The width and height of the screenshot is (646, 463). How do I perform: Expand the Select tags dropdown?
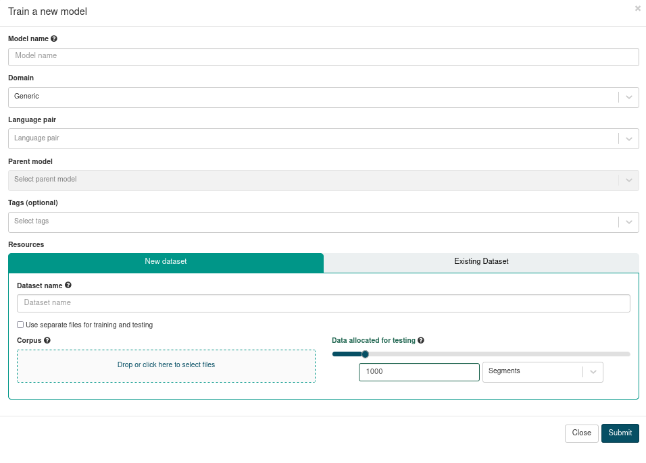(324, 222)
